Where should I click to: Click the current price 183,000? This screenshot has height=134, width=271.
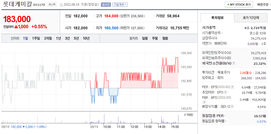17,19
